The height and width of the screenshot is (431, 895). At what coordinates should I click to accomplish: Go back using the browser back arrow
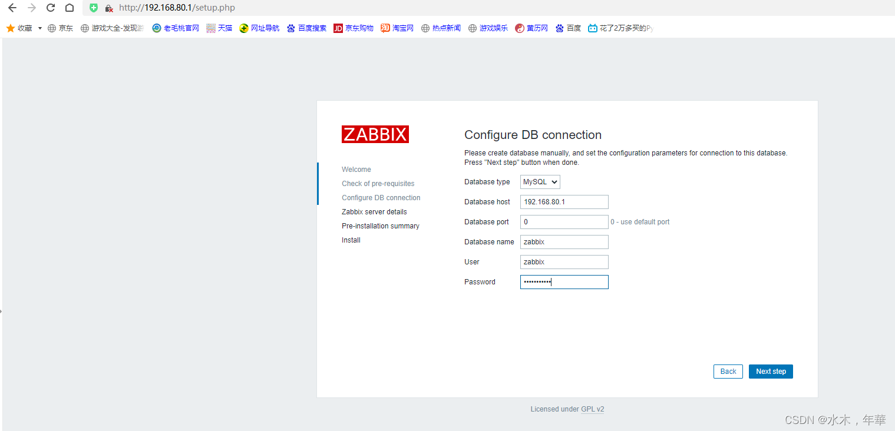point(12,8)
